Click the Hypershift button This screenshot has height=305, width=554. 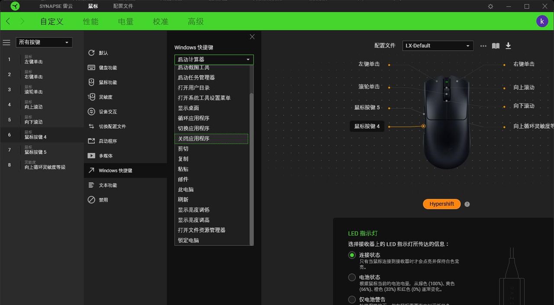(441, 204)
